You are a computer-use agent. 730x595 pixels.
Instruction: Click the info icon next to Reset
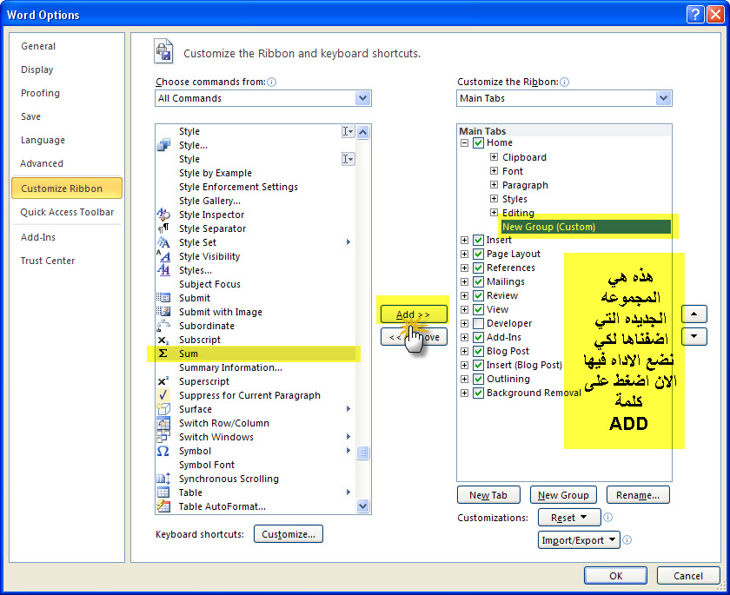coord(608,518)
